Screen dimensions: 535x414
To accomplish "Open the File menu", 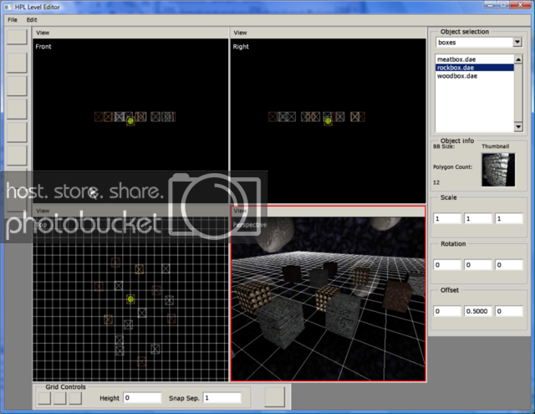I will click(12, 18).
